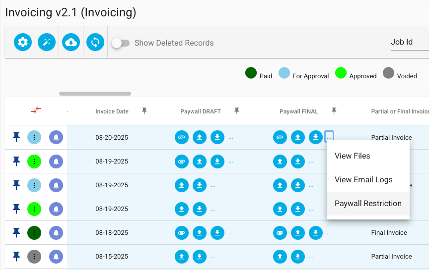
Task: Toggle pin on Paywall DRAFT column header
Action: (237, 111)
